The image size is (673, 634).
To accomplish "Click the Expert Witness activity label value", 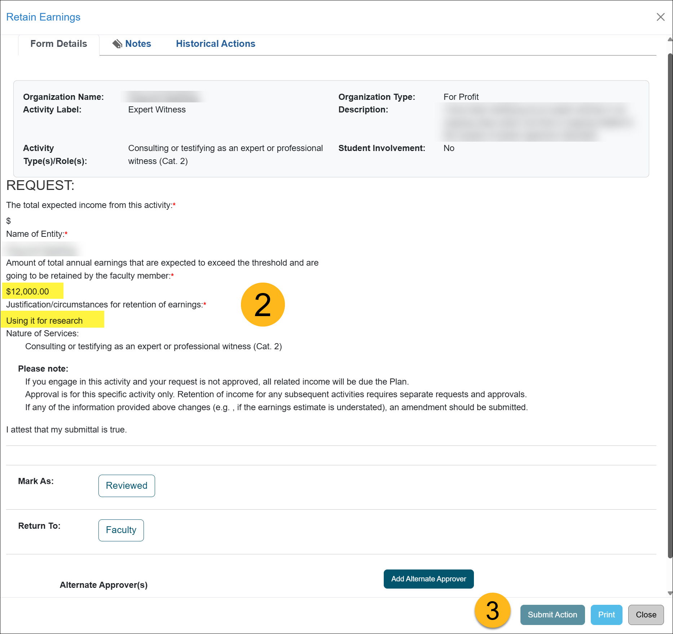I will point(157,110).
